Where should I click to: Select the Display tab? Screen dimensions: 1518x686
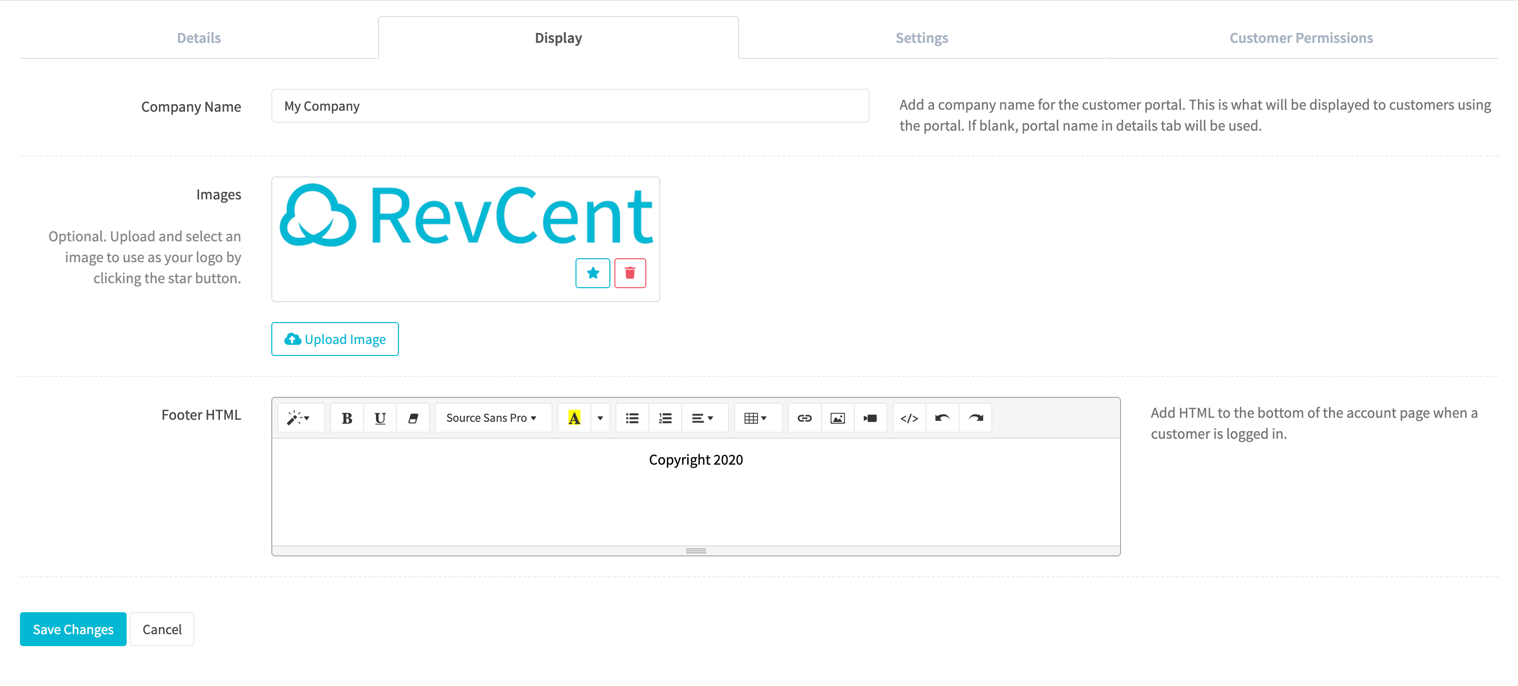[558, 38]
